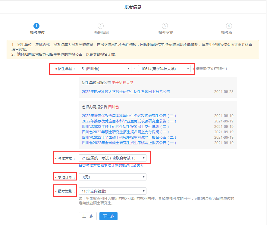Open 四川省2022年全国硕士研究生招生考试网上报名公告（一）
The height and width of the screenshot is (225, 267).
[x=129, y=143]
